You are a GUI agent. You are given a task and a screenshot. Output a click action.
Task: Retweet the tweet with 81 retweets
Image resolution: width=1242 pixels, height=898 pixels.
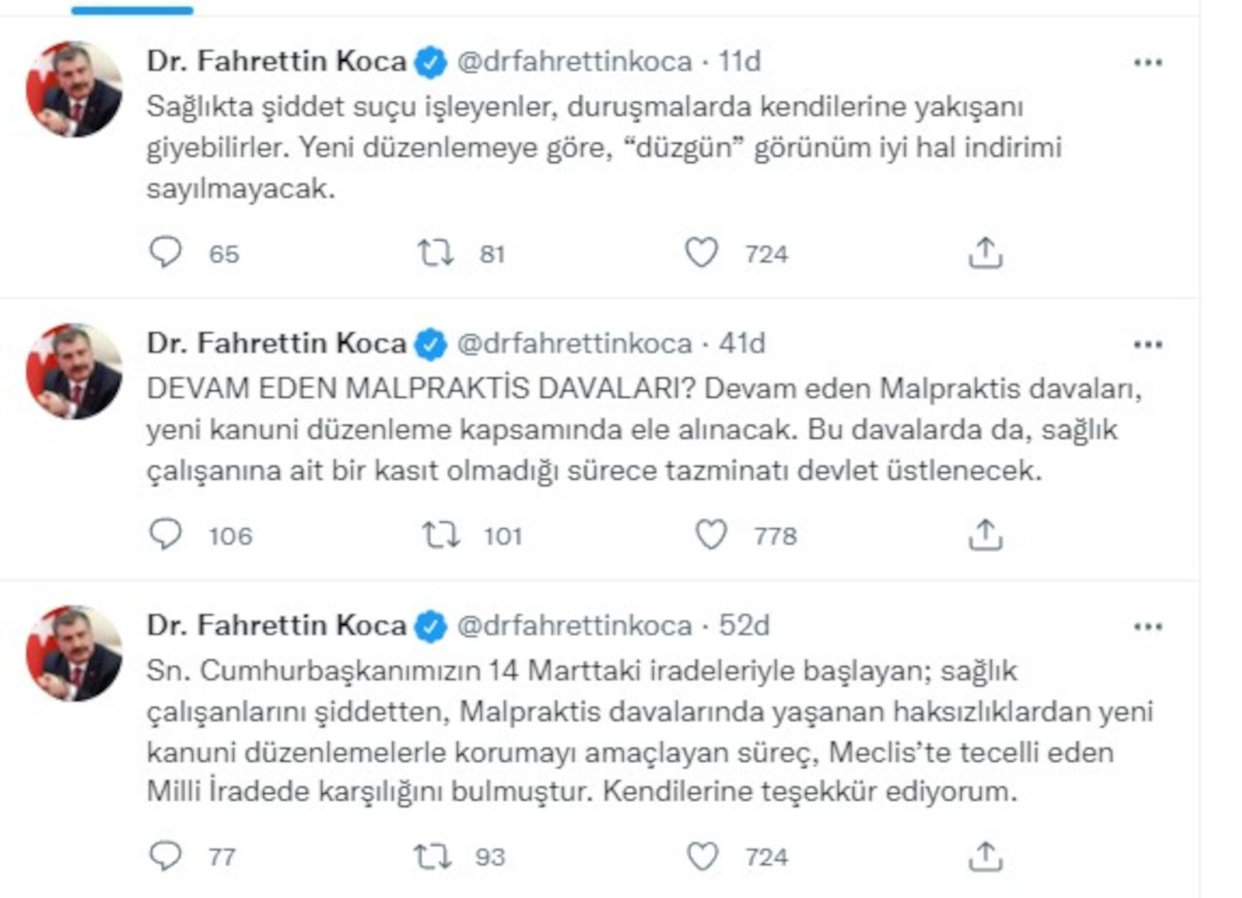435,253
